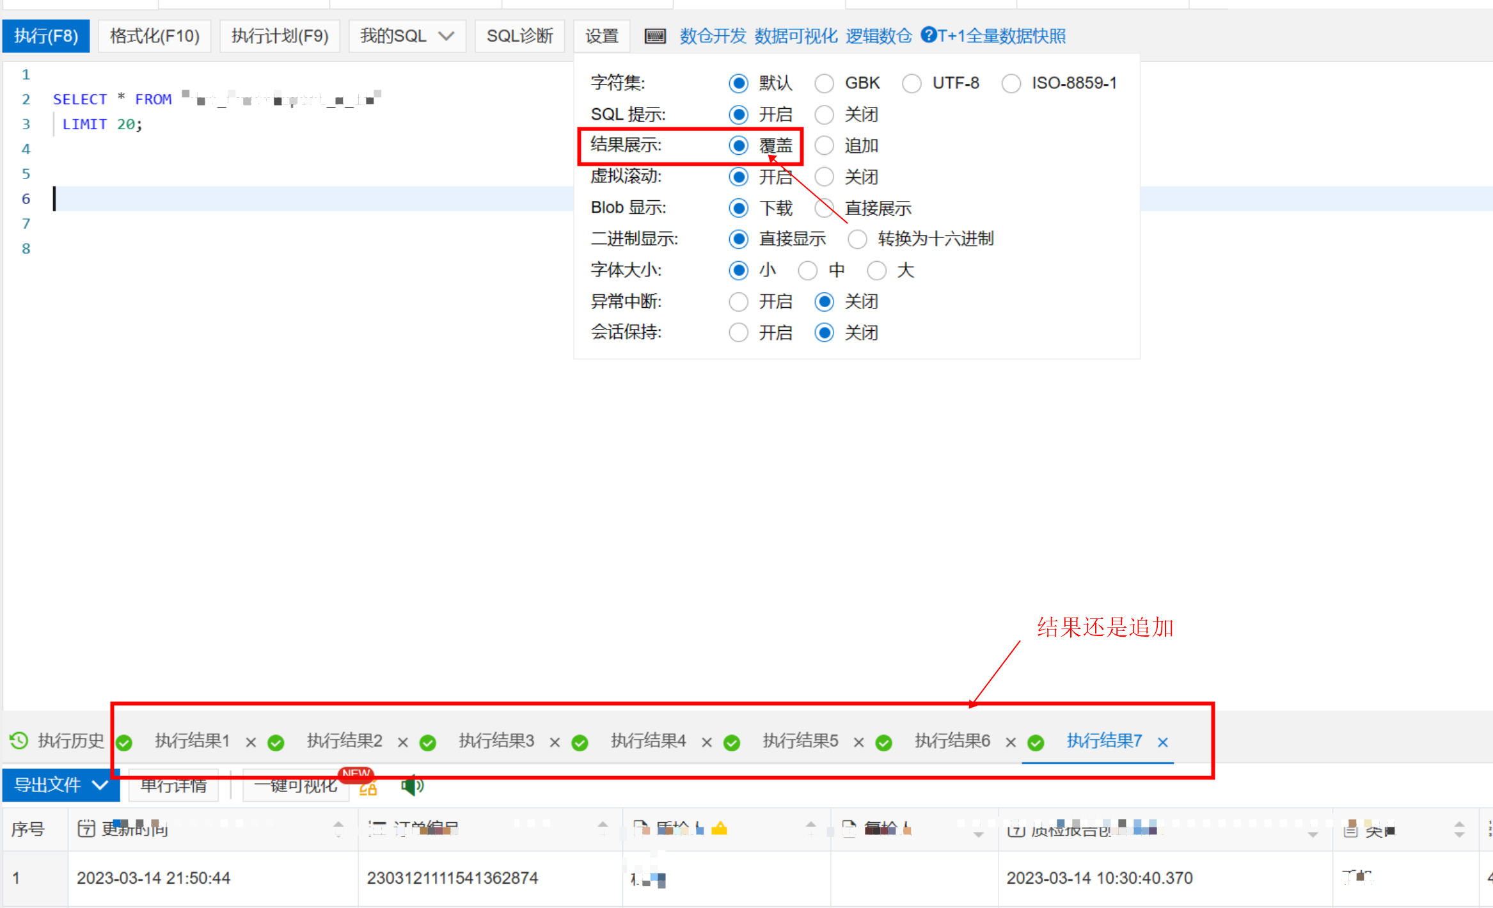Switch to the 执行结果3 tab
The image size is (1493, 908).
(496, 741)
